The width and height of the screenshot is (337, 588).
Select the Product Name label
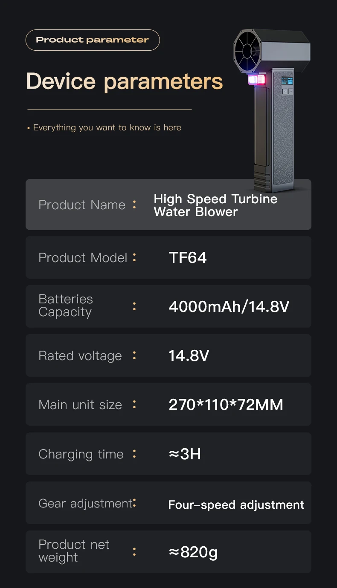tap(82, 205)
